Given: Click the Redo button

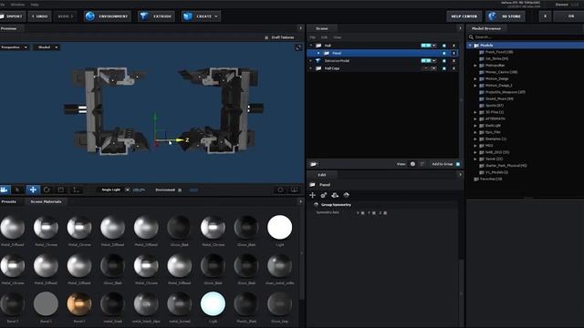Looking at the screenshot, I should pos(65,16).
